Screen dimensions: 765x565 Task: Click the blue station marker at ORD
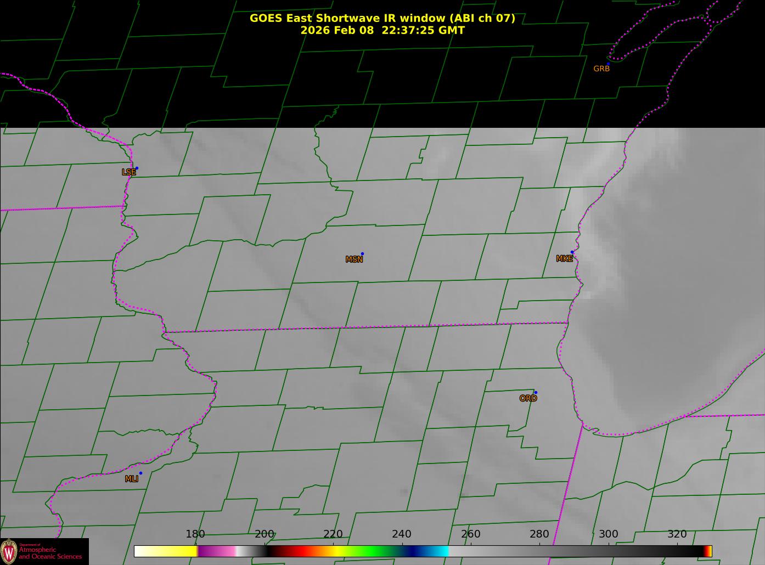click(536, 393)
